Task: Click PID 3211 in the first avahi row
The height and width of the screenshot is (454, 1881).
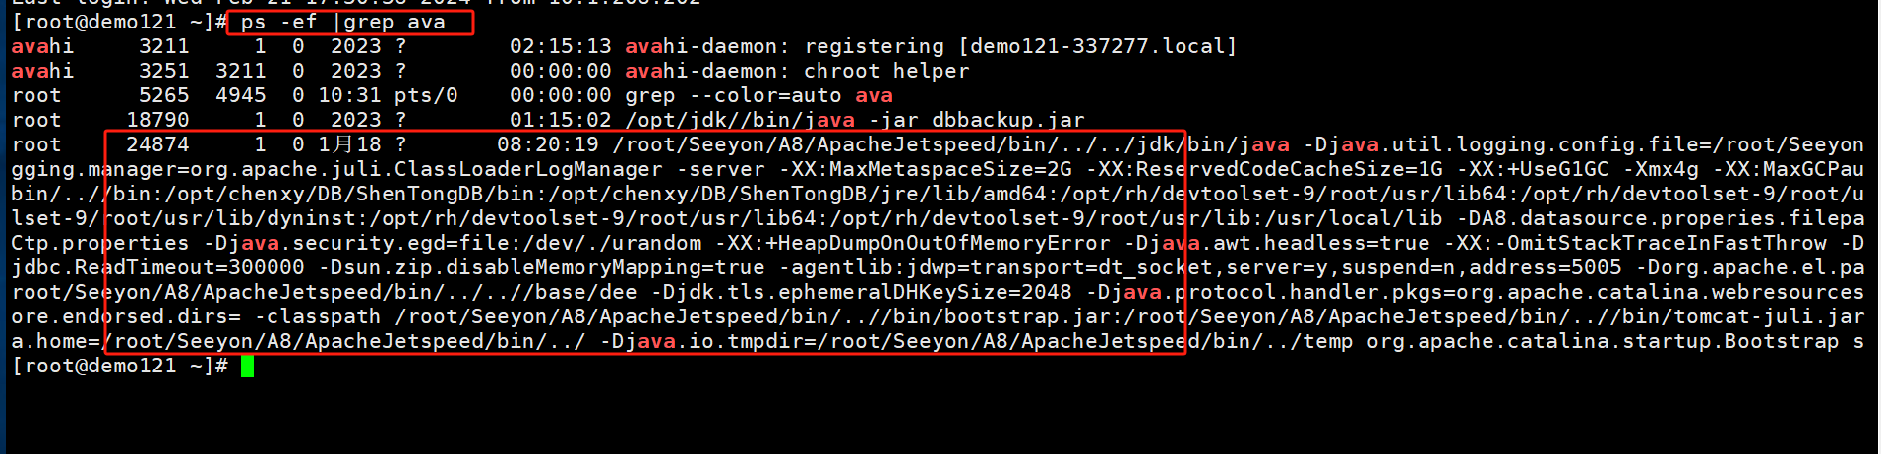Action: pyautogui.click(x=163, y=46)
